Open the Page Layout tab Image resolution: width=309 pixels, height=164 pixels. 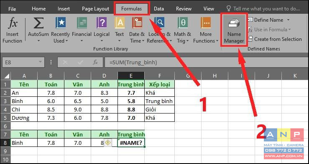click(95, 9)
